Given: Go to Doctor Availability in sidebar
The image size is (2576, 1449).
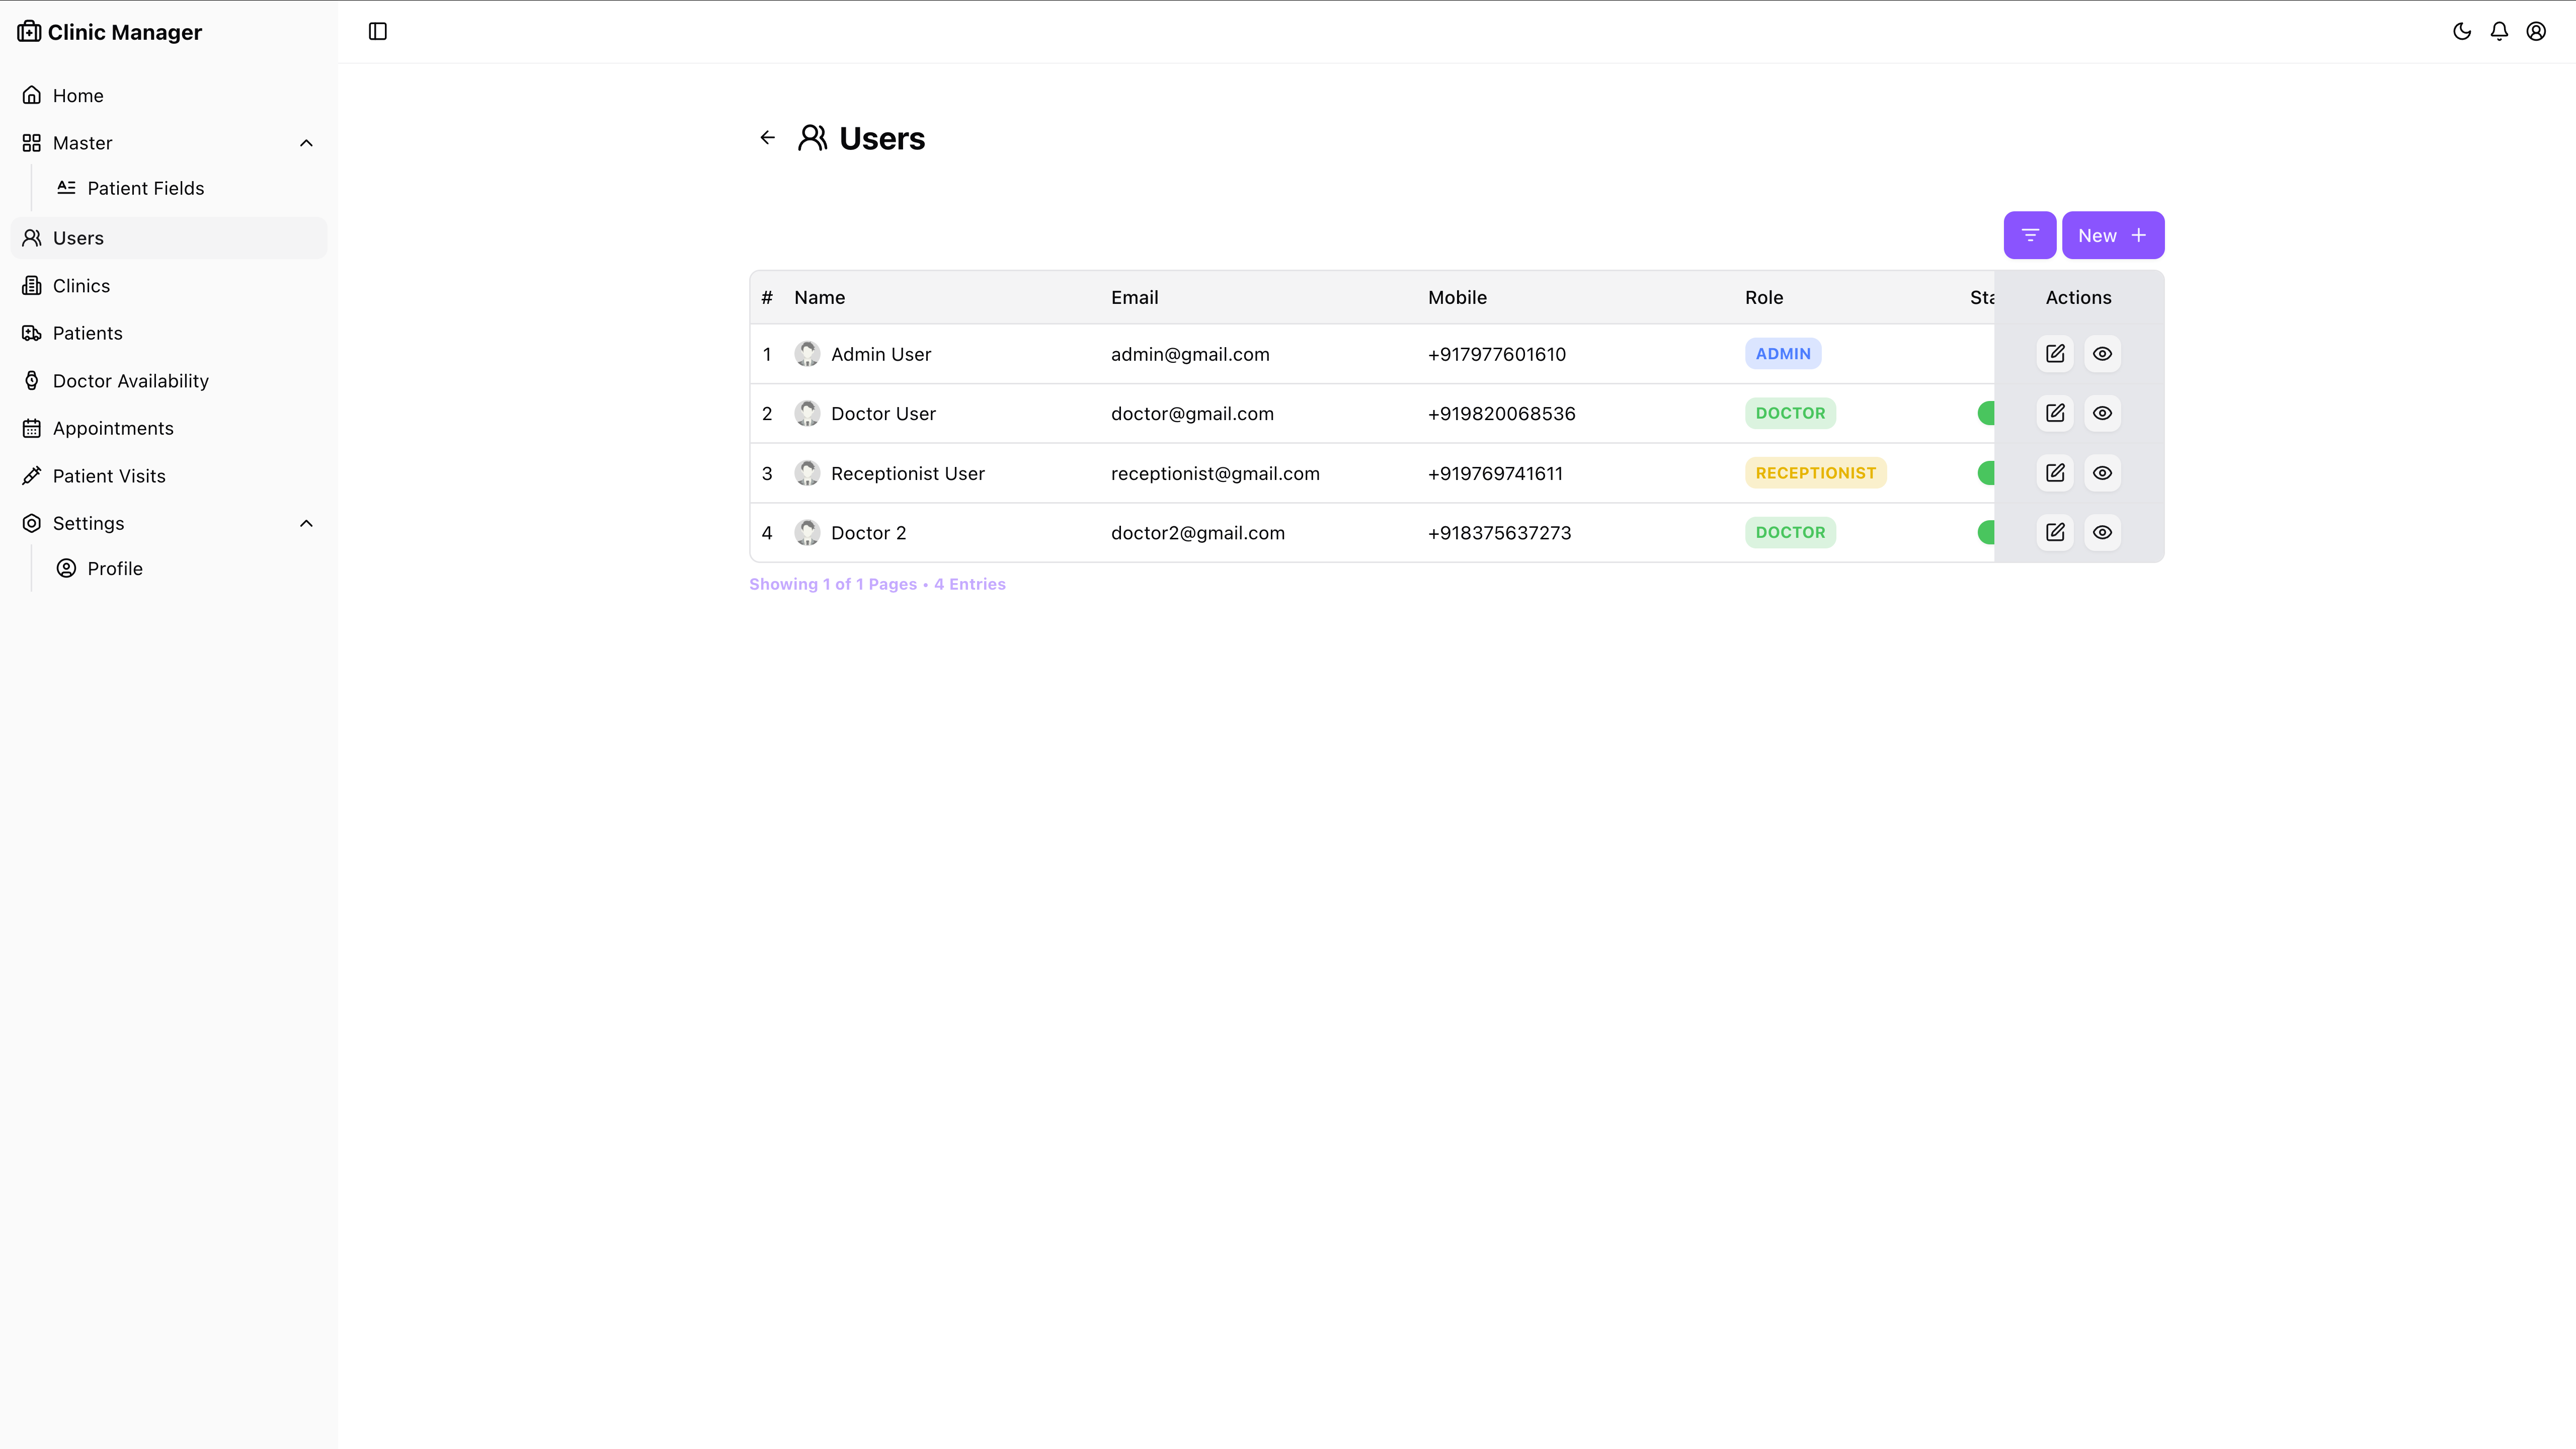Looking at the screenshot, I should coord(130,381).
